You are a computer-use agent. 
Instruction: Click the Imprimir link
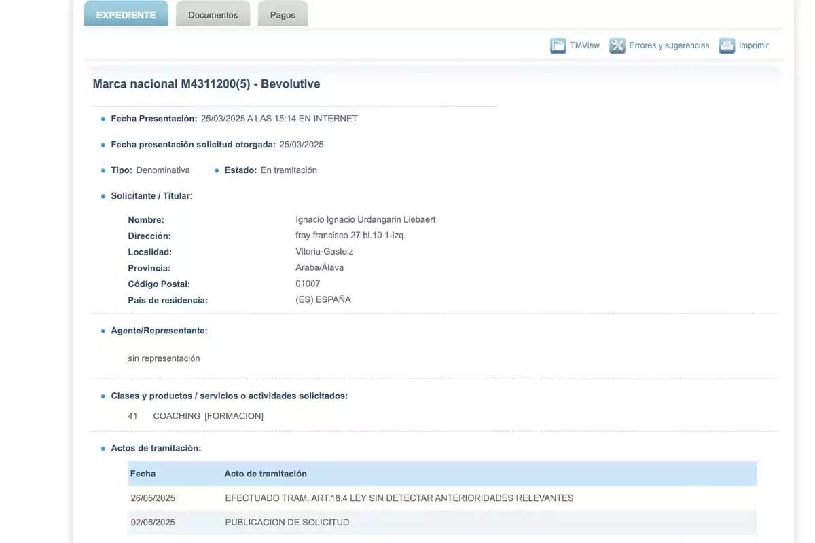pos(754,45)
